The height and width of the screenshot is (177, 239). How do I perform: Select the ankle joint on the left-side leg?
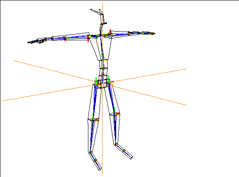pyautogui.click(x=90, y=152)
